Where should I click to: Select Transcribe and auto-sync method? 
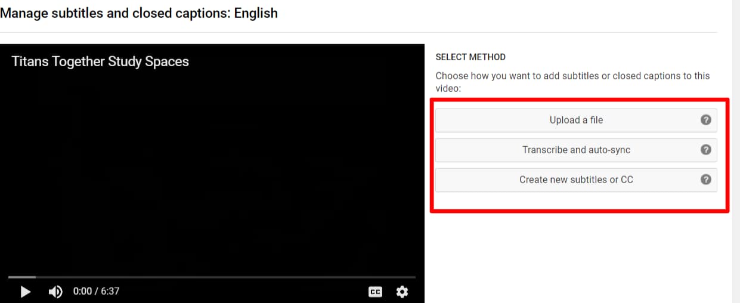[x=576, y=150]
